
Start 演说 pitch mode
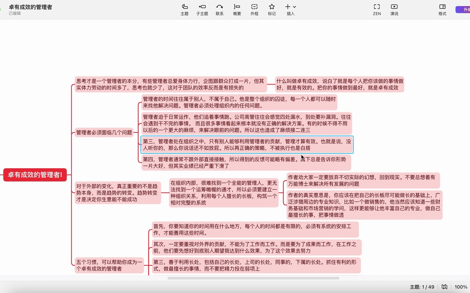(394, 10)
